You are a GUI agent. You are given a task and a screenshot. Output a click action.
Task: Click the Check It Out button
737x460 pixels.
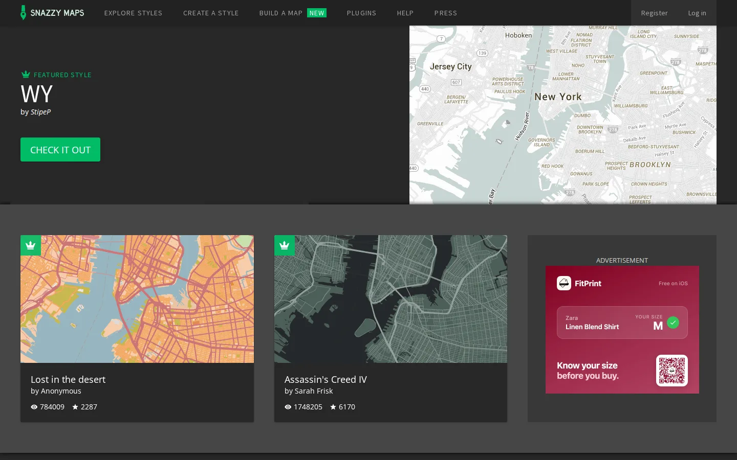click(x=60, y=150)
